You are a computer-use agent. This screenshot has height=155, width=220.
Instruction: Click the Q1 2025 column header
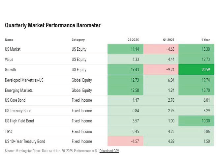pos(169,40)
